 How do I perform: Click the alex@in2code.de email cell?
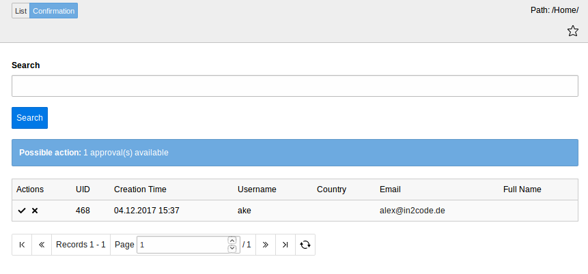pos(412,211)
